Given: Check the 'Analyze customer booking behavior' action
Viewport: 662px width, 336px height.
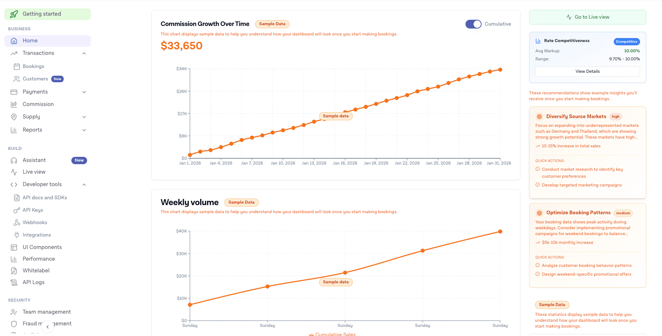Looking at the screenshot, I should click(538, 265).
